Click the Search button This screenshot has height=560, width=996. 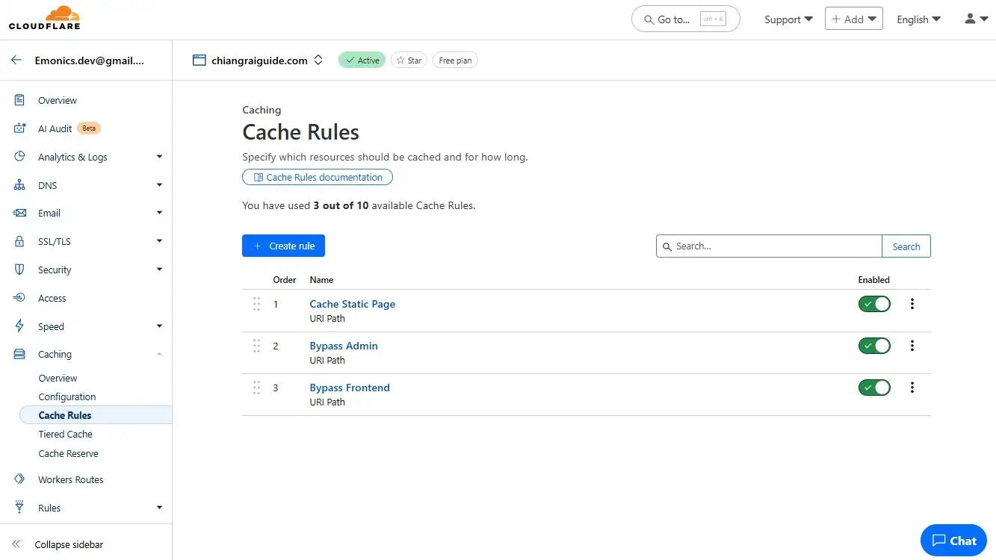(906, 246)
